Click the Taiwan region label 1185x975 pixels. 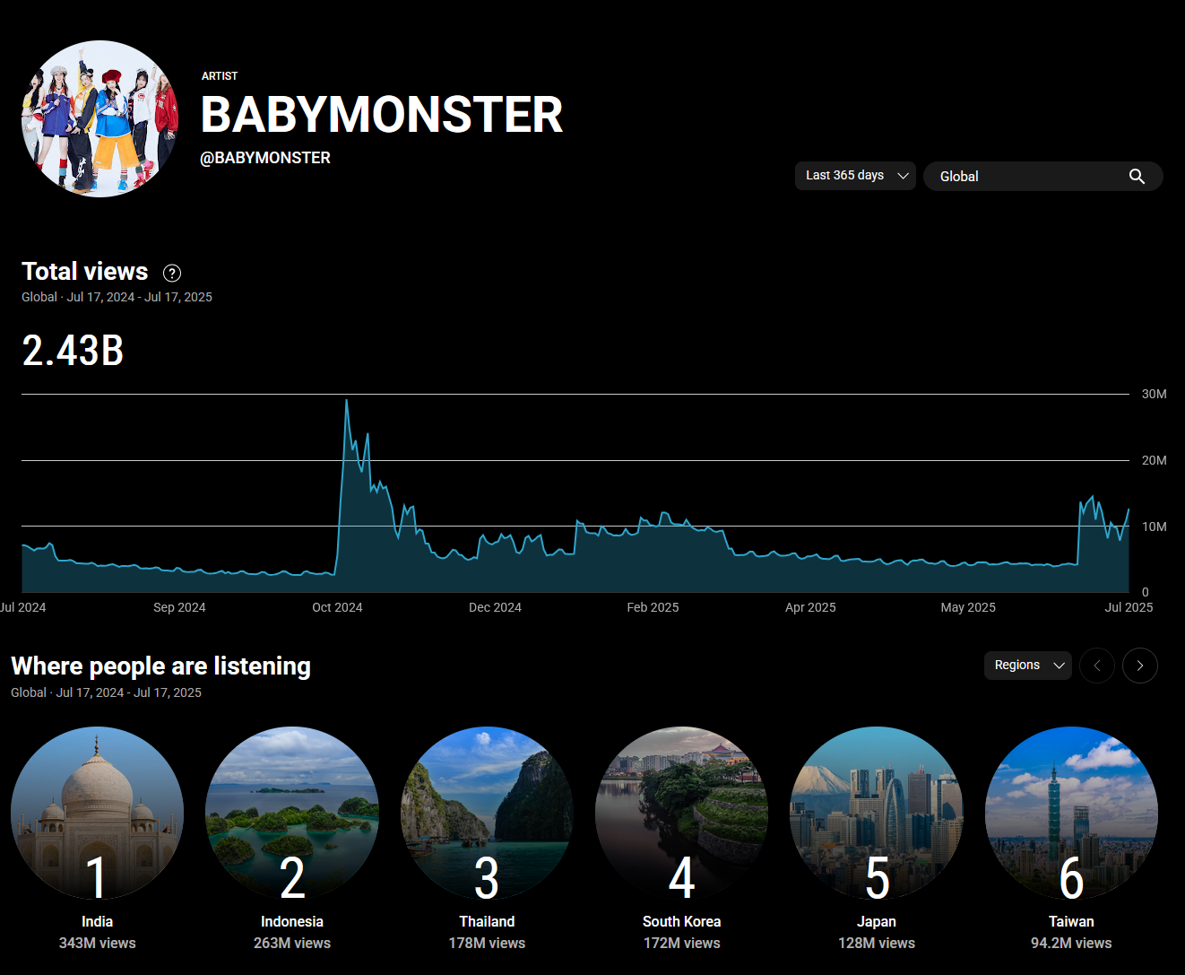(1071, 921)
